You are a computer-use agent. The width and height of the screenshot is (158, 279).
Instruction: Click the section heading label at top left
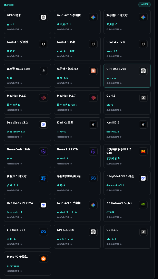[9, 5]
